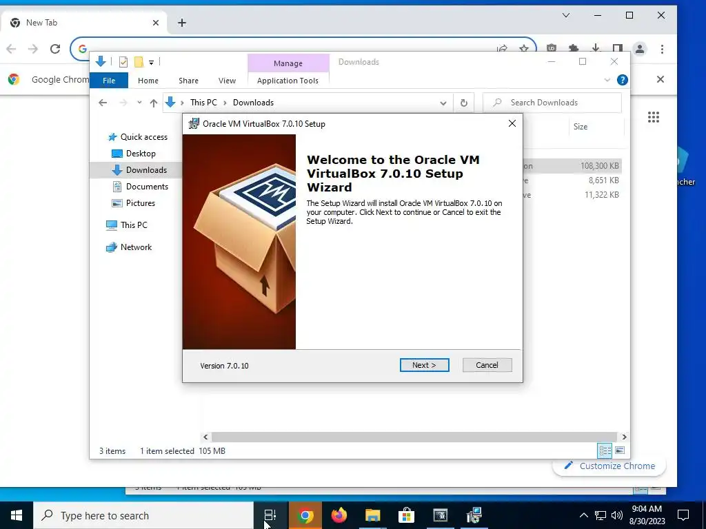The height and width of the screenshot is (529, 706).
Task: Select the 8,651 KB file row
Action: coord(572,180)
